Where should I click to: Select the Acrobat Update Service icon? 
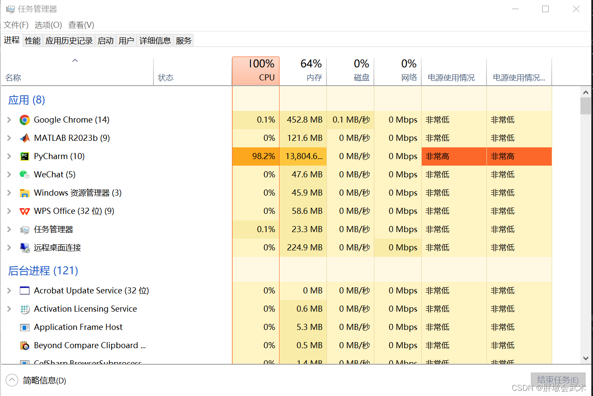click(25, 291)
